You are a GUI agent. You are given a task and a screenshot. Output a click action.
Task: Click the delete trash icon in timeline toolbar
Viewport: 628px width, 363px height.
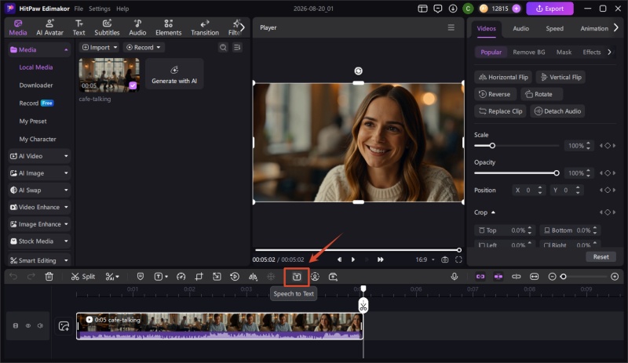point(49,277)
